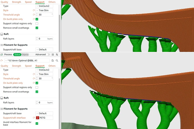Click Raft layers field showing 0 in upper panel
The height and width of the screenshot is (129, 194).
44,39
